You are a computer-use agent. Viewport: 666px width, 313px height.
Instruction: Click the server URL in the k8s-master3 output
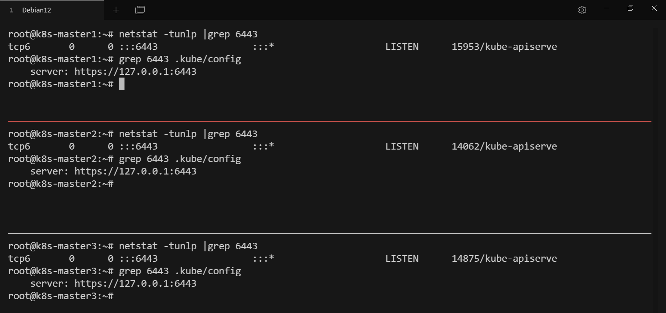click(135, 284)
